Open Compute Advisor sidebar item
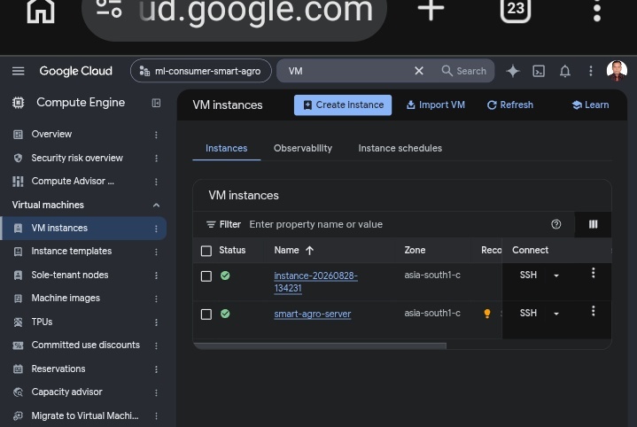The width and height of the screenshot is (637, 427). (73, 182)
